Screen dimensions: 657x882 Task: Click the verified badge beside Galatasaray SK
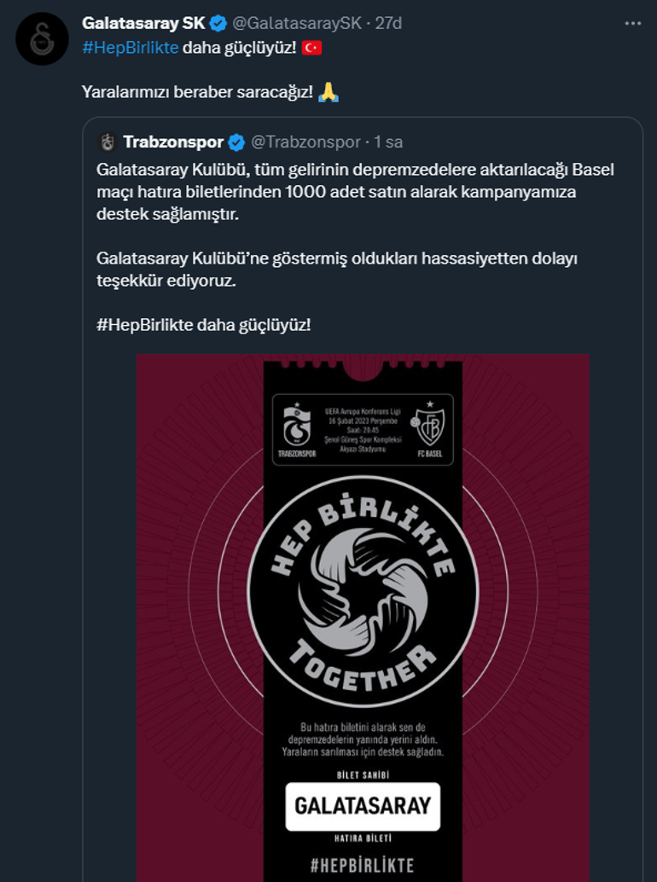pos(218,24)
